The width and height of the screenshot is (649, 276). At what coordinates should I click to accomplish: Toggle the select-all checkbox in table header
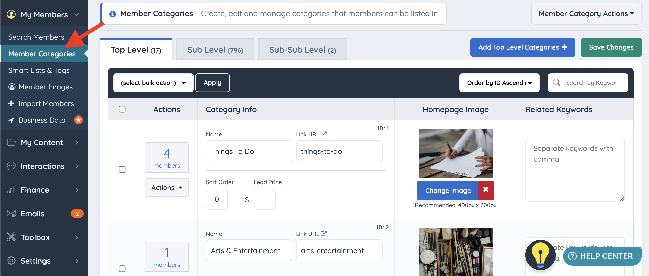click(x=122, y=109)
